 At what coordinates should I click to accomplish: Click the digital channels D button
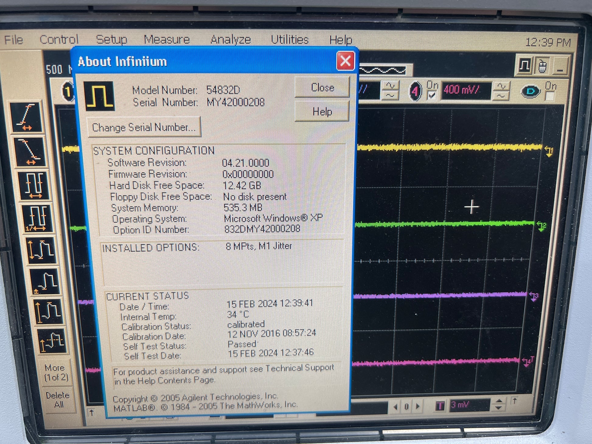point(531,91)
